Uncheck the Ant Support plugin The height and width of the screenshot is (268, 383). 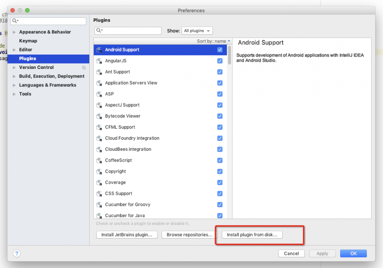tap(219, 72)
